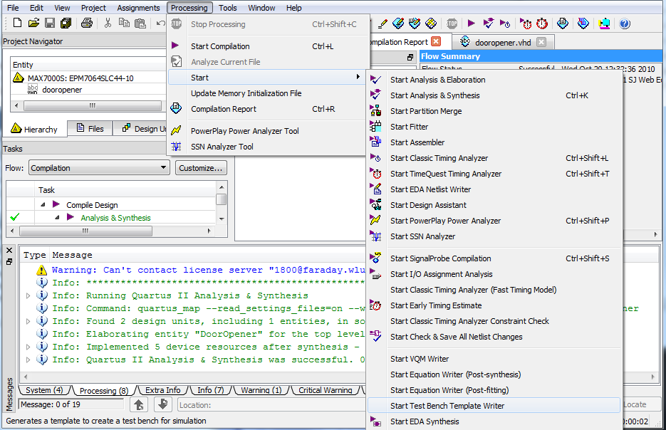This screenshot has width=666, height=430.
Task: Click the Help question mark icon
Action: click(625, 23)
